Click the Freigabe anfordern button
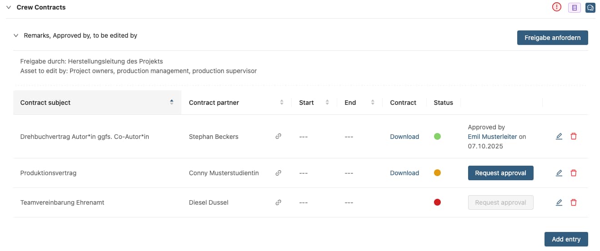The image size is (600, 251). pos(552,38)
